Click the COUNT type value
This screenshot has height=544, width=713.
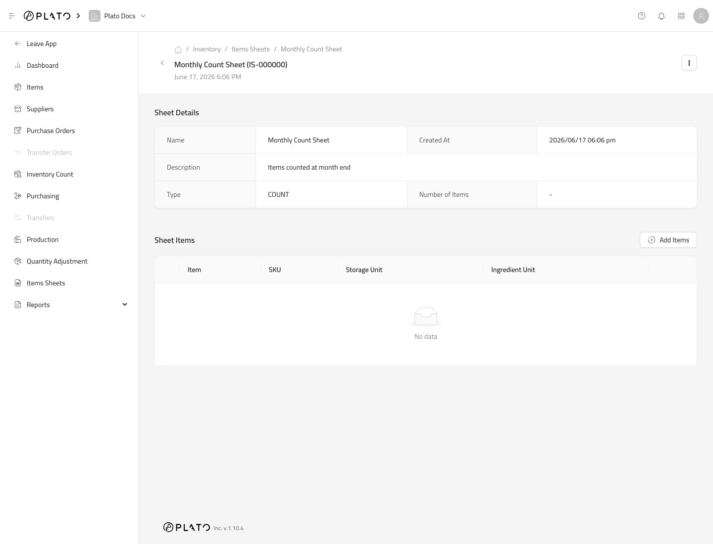pyautogui.click(x=278, y=194)
